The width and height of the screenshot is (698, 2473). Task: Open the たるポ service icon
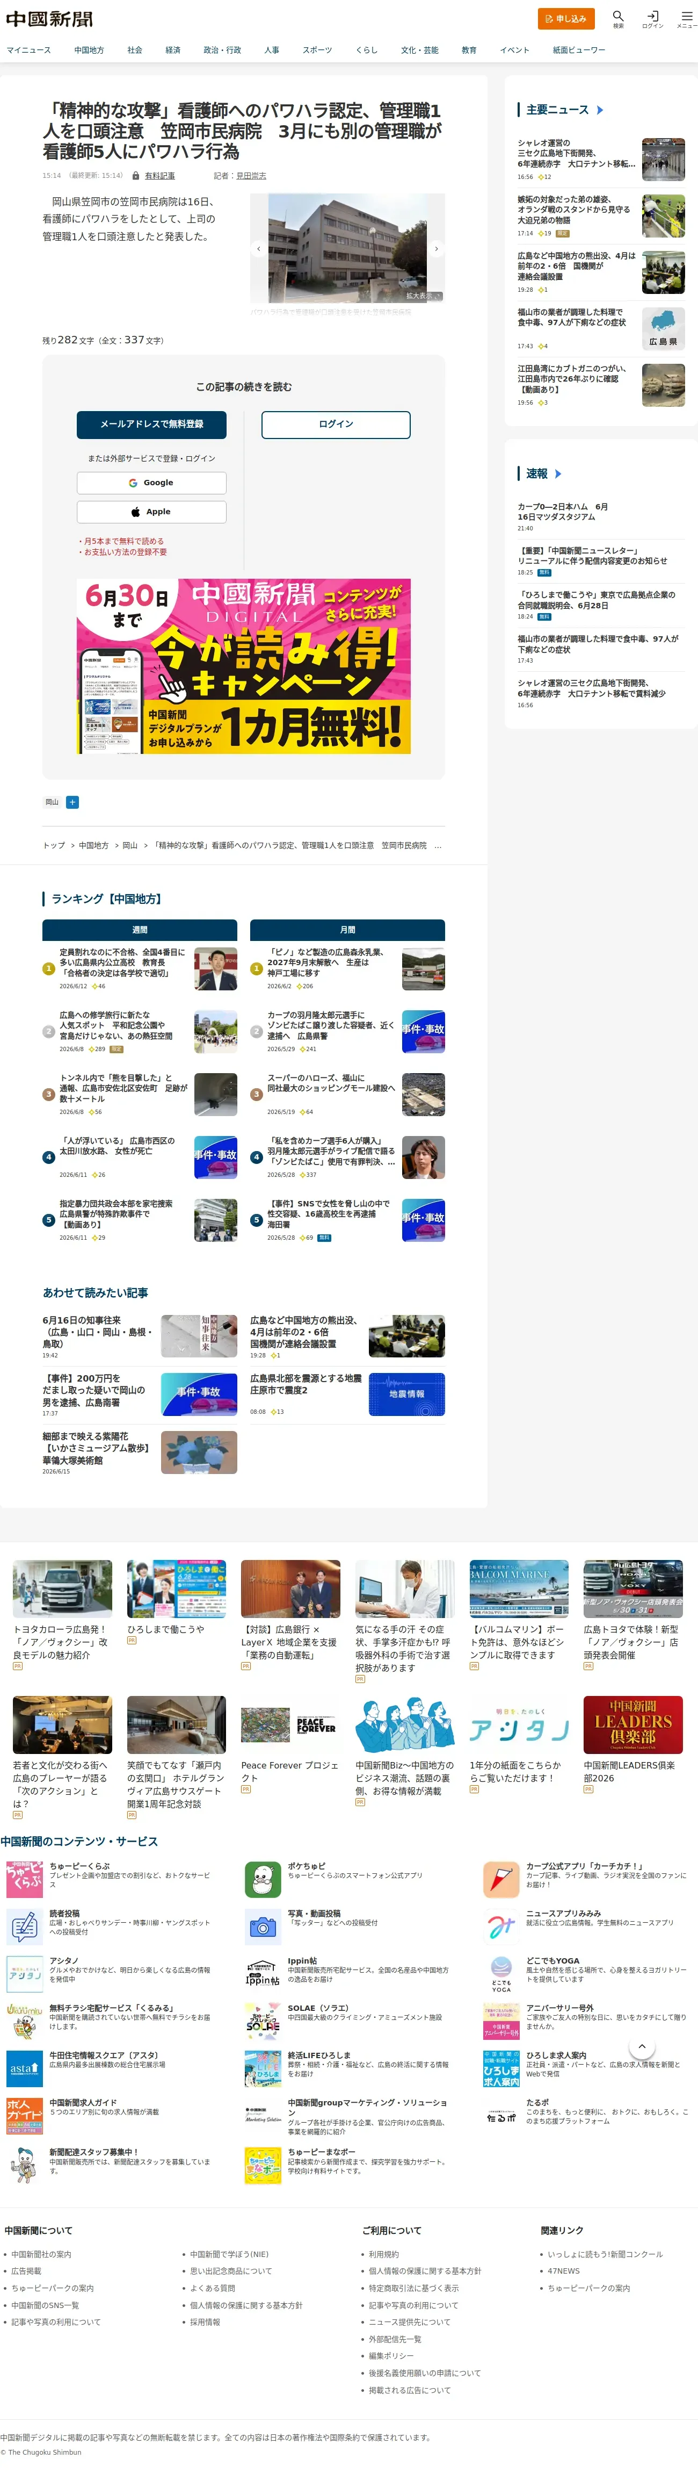pyautogui.click(x=500, y=2116)
